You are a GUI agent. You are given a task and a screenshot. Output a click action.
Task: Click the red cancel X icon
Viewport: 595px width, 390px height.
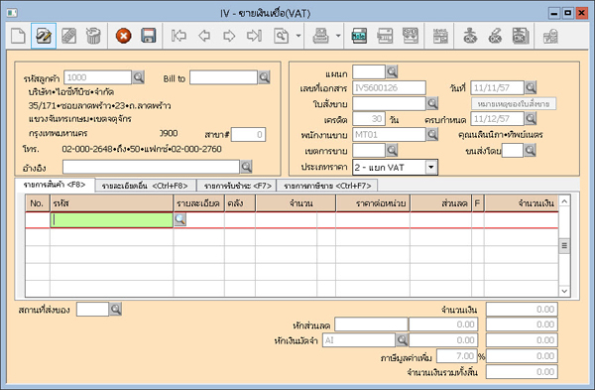coord(123,36)
